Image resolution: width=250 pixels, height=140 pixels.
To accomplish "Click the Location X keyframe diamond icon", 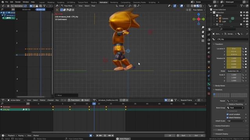I will [x=246, y=49].
